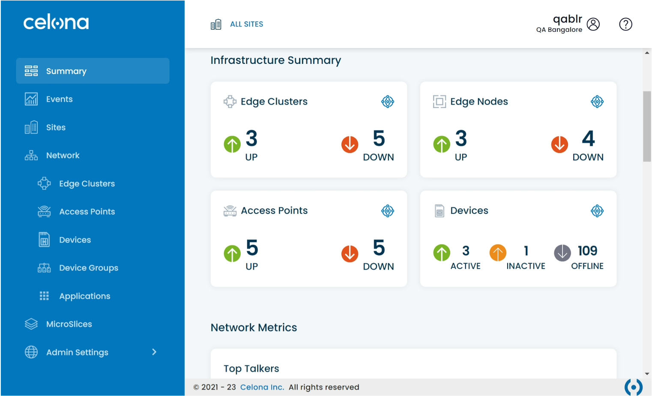This screenshot has height=396, width=652.
Task: Open the Network section via its tree icon
Action: pos(31,155)
